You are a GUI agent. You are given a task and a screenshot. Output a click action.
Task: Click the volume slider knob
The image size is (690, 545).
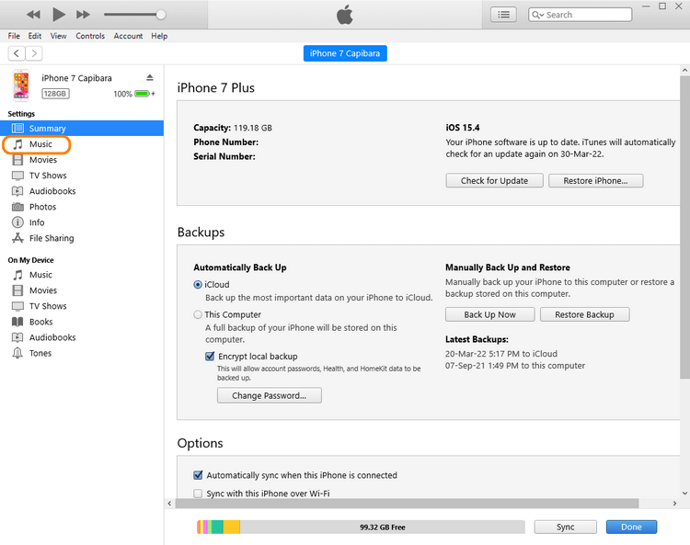(161, 15)
